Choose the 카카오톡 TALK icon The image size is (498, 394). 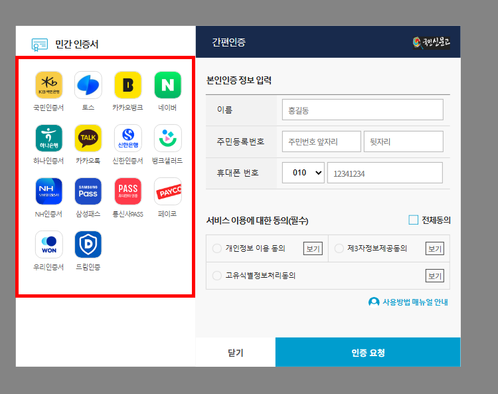tap(88, 138)
